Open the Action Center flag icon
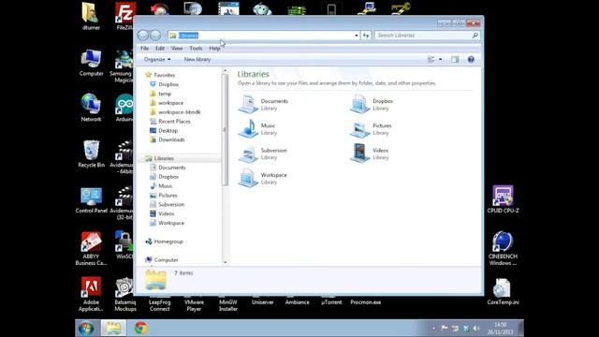 click(x=444, y=329)
